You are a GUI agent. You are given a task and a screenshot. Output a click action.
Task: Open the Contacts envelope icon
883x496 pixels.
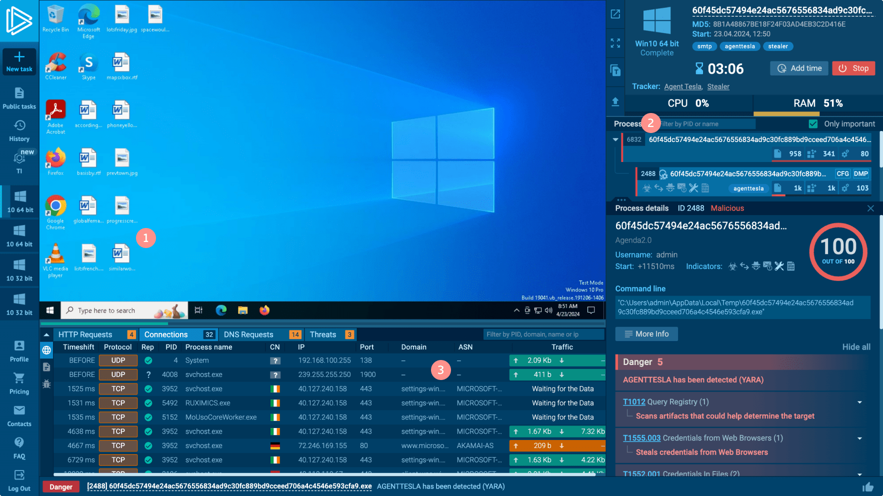coord(19,411)
